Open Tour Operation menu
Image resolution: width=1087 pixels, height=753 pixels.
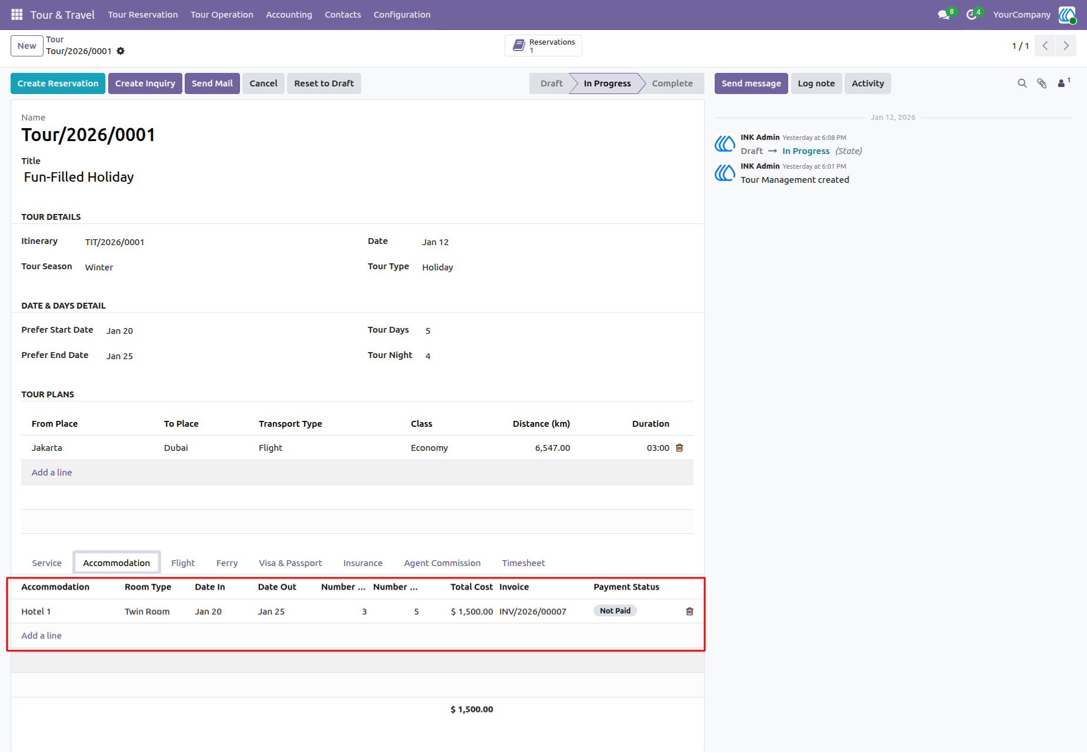[x=222, y=15]
